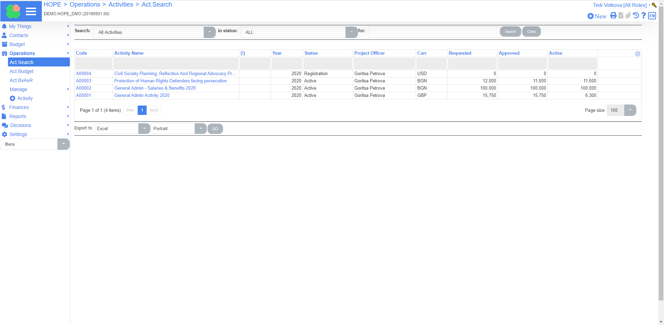The height and width of the screenshot is (325, 664).
Task: Click the New plus button
Action: pos(597,16)
